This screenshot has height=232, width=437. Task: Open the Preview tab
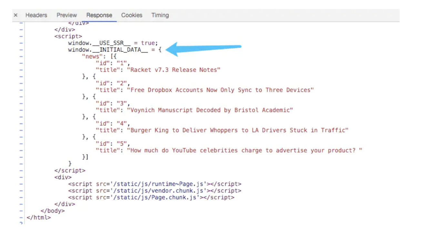point(67,15)
